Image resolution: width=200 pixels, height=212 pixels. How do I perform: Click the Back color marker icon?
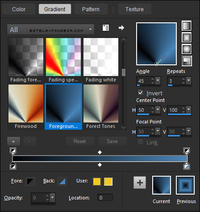[62, 182]
